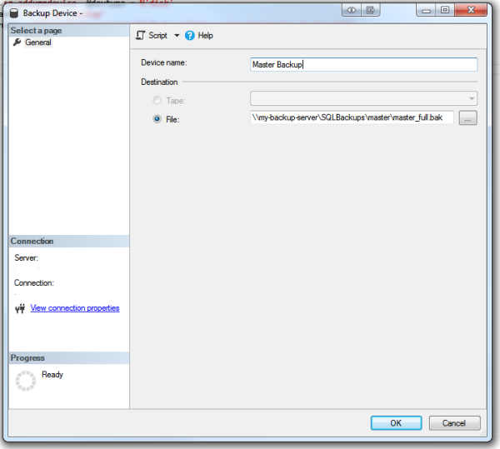Click the title bar left-right arrows icon
The width and height of the screenshot is (500, 449).
(352, 10)
